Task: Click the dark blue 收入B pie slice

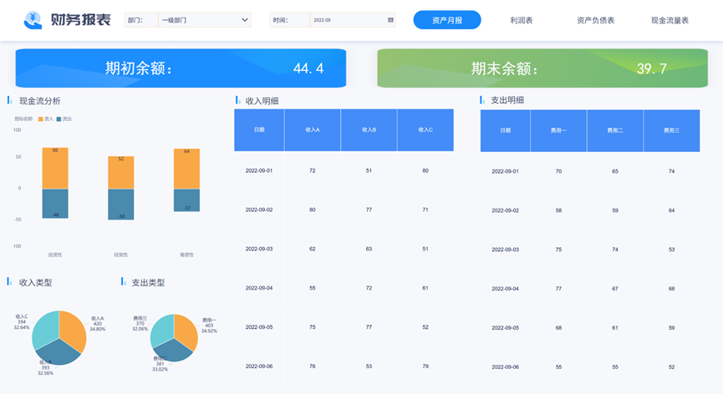Action: click(x=58, y=353)
